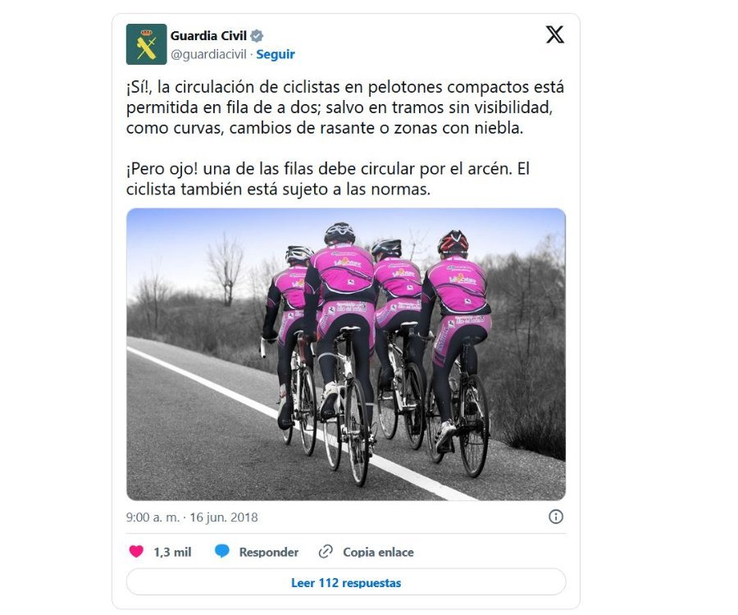
Task: Click the blue verified badge
Action: click(257, 36)
